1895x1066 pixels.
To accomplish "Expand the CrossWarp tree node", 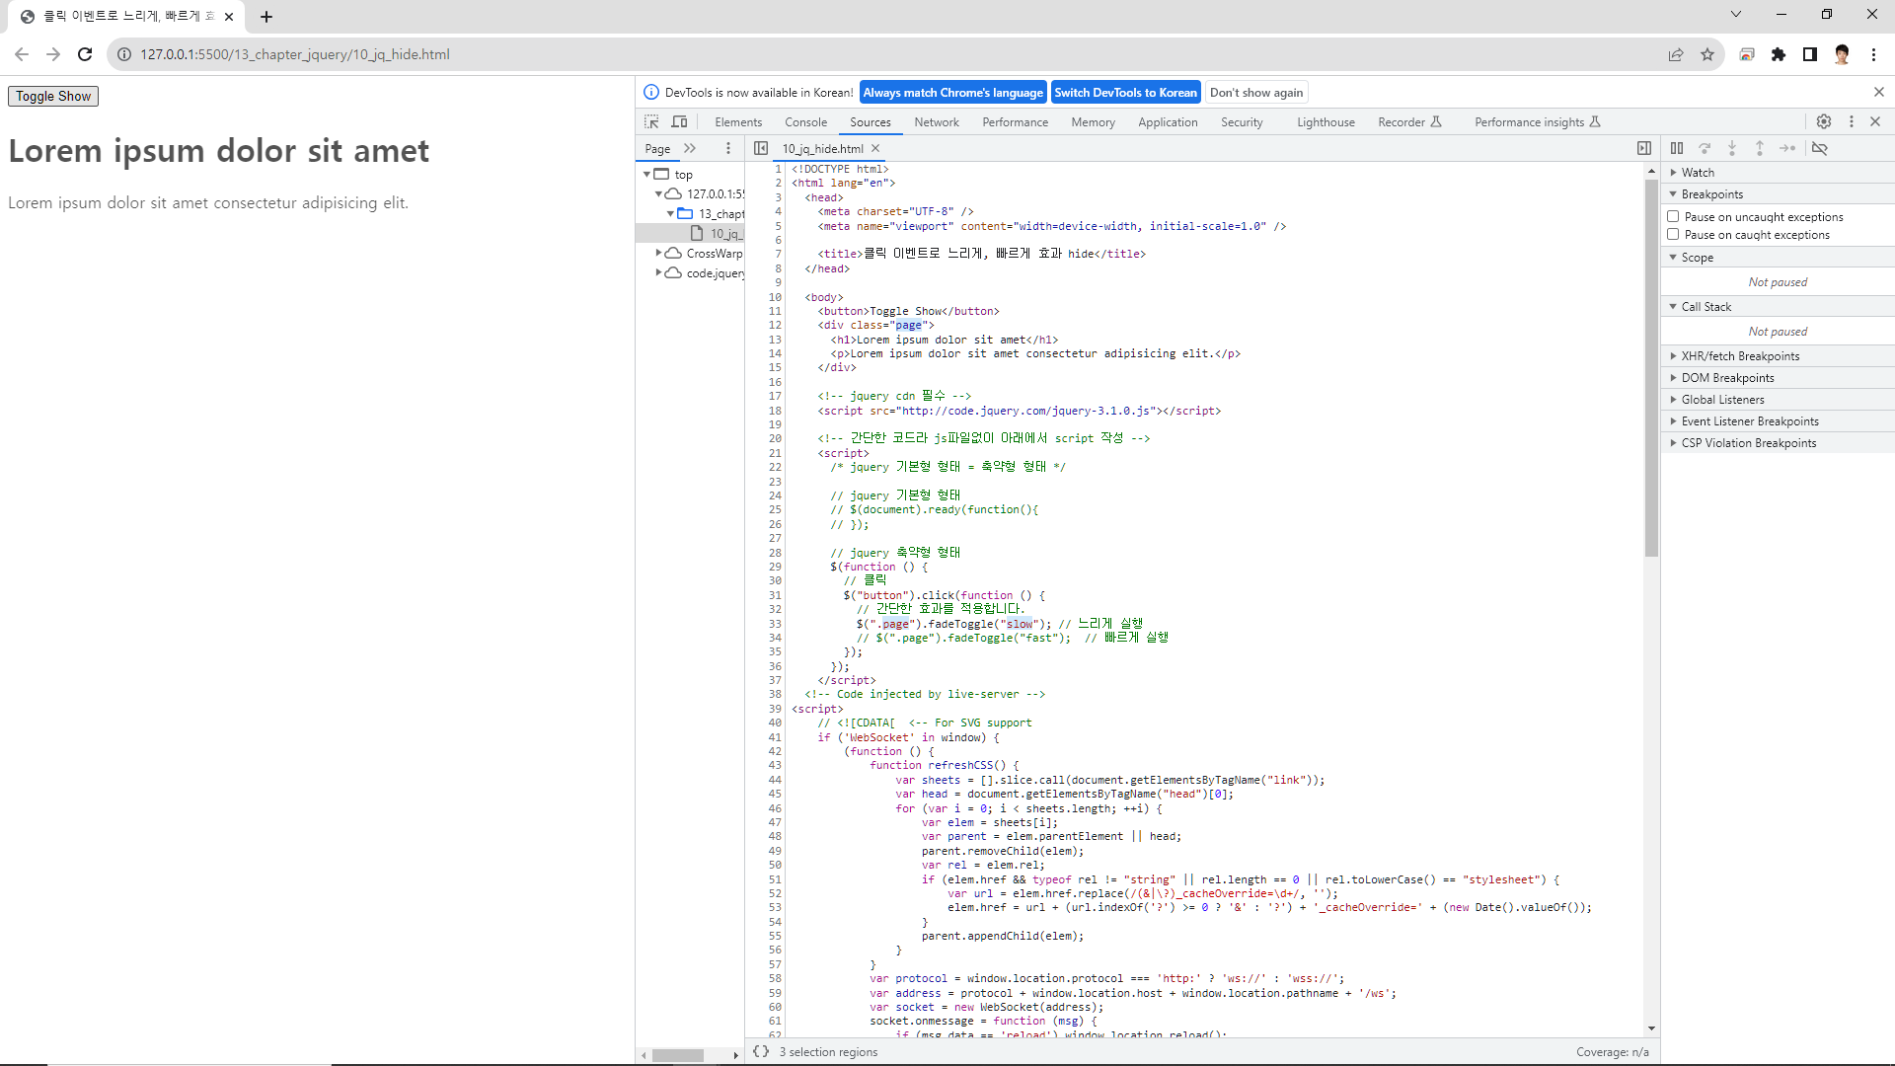I will [x=658, y=253].
